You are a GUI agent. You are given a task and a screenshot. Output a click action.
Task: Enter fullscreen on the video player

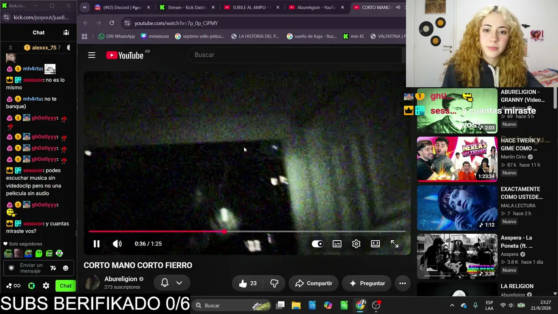click(395, 244)
